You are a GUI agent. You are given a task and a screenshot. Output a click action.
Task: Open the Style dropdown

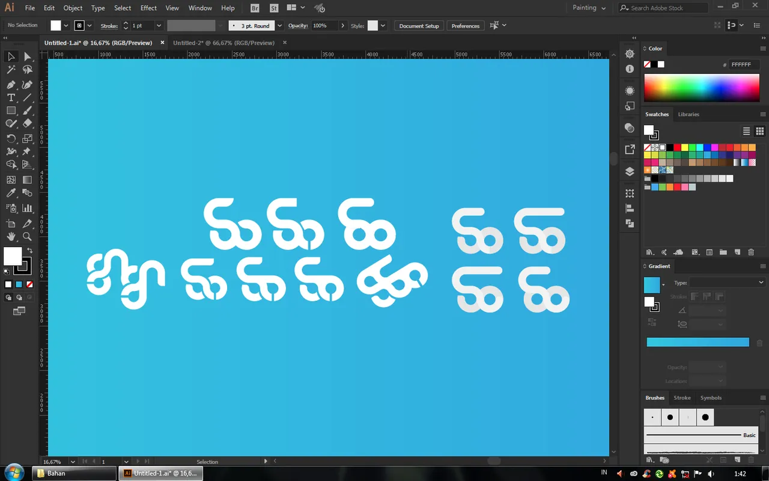click(383, 26)
